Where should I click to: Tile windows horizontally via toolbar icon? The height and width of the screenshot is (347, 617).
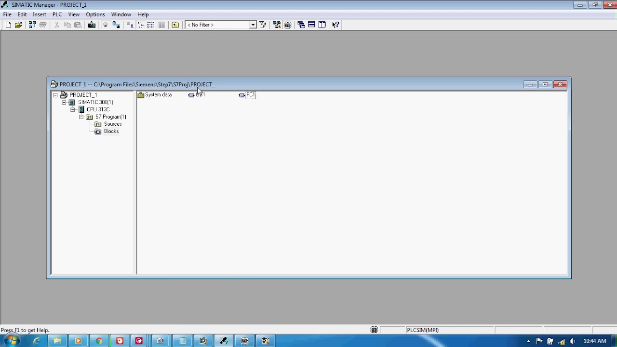[x=311, y=25]
